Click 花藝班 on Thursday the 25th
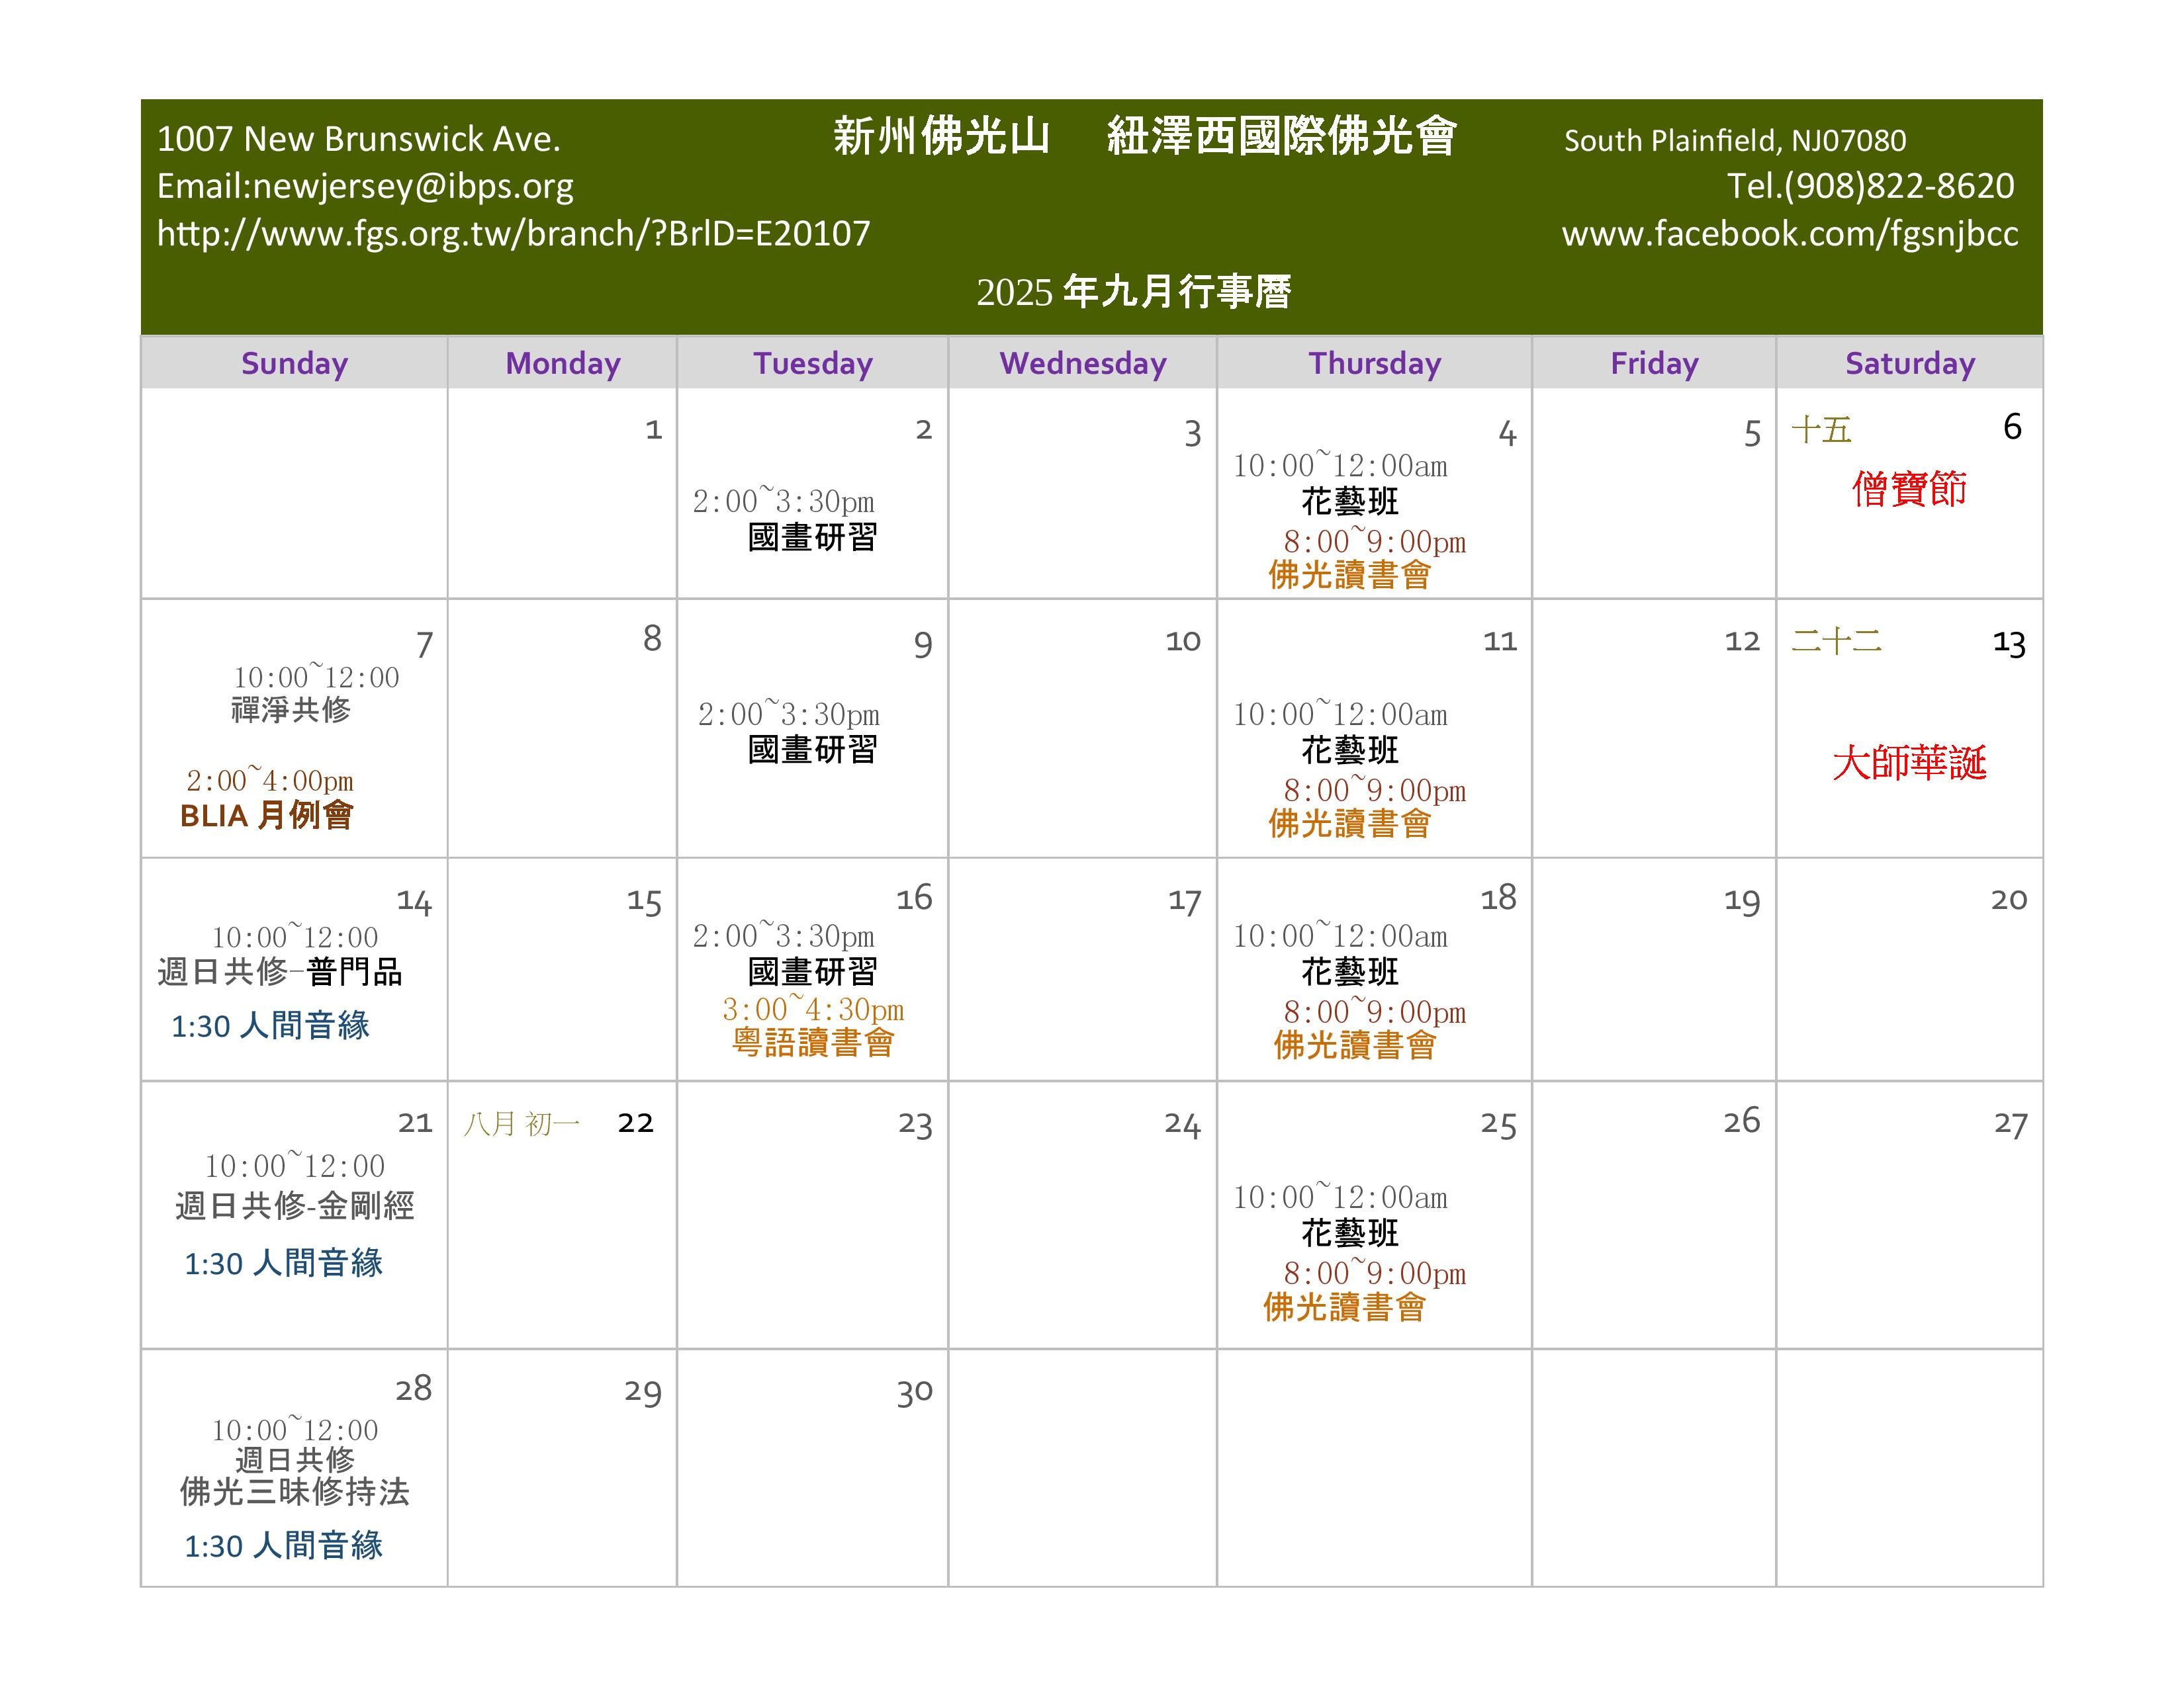 point(1349,1234)
